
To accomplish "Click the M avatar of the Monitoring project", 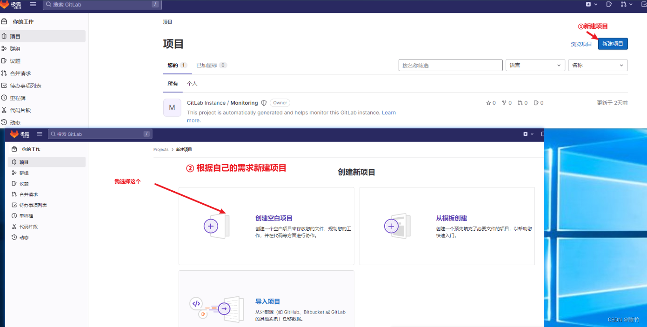I will [172, 107].
